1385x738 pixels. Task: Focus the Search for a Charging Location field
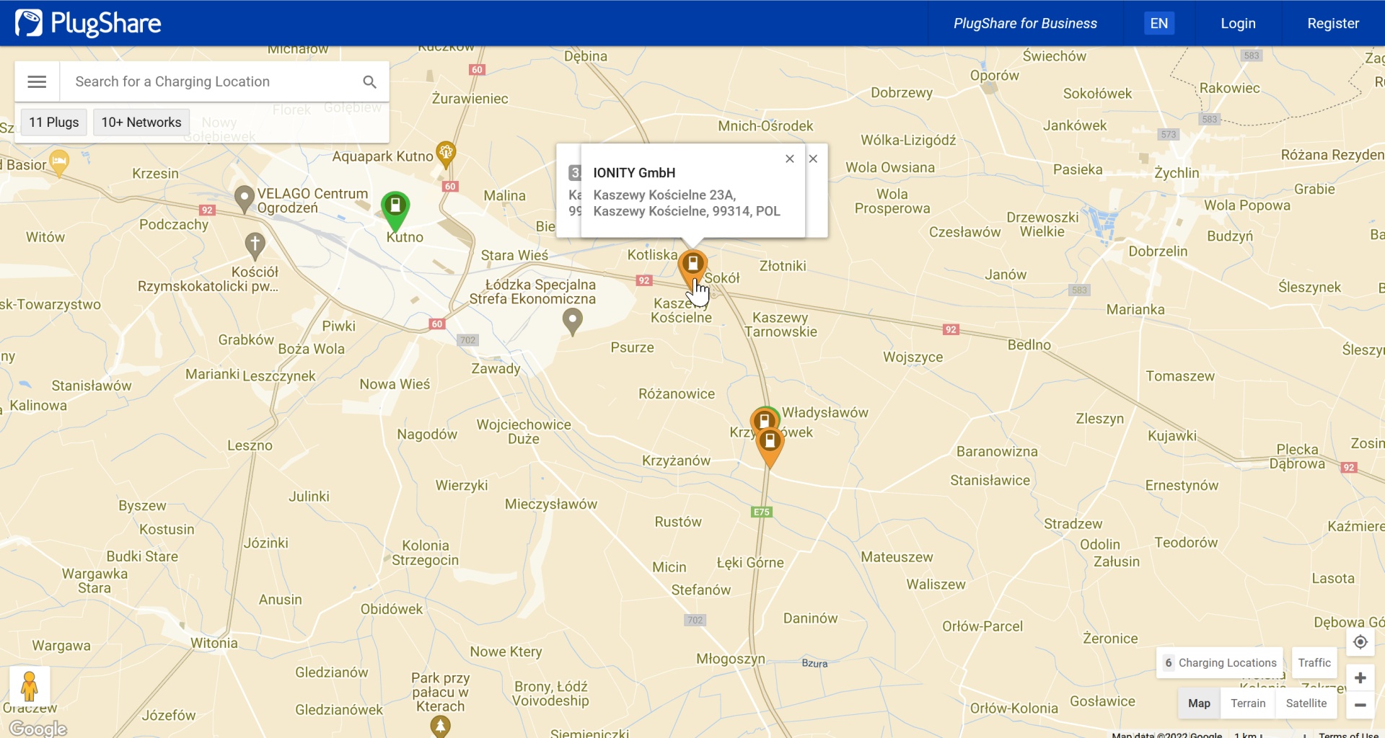coord(211,81)
